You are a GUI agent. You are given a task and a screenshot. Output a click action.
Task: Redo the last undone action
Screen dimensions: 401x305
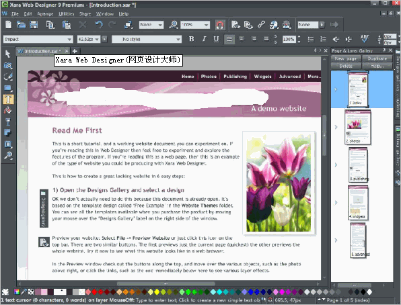click(112, 25)
